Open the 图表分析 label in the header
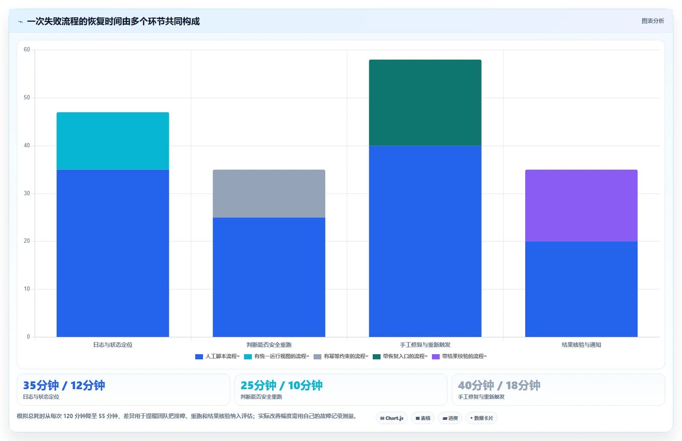The width and height of the screenshot is (682, 441). pos(653,21)
